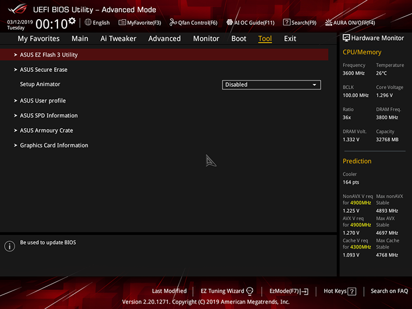Switch to EzMode(F7) via arrow icon

(304, 291)
